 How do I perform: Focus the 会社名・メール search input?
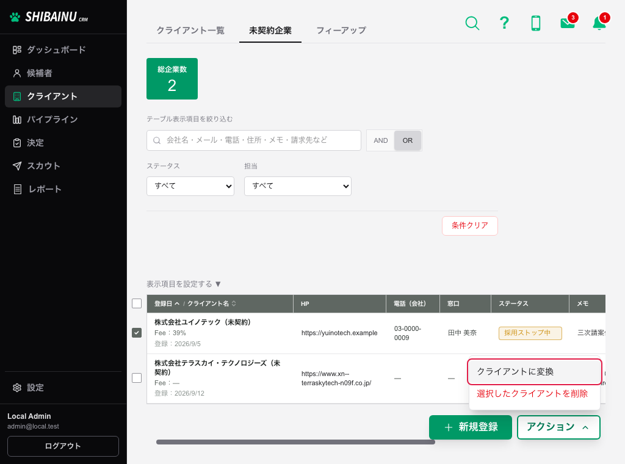point(254,140)
